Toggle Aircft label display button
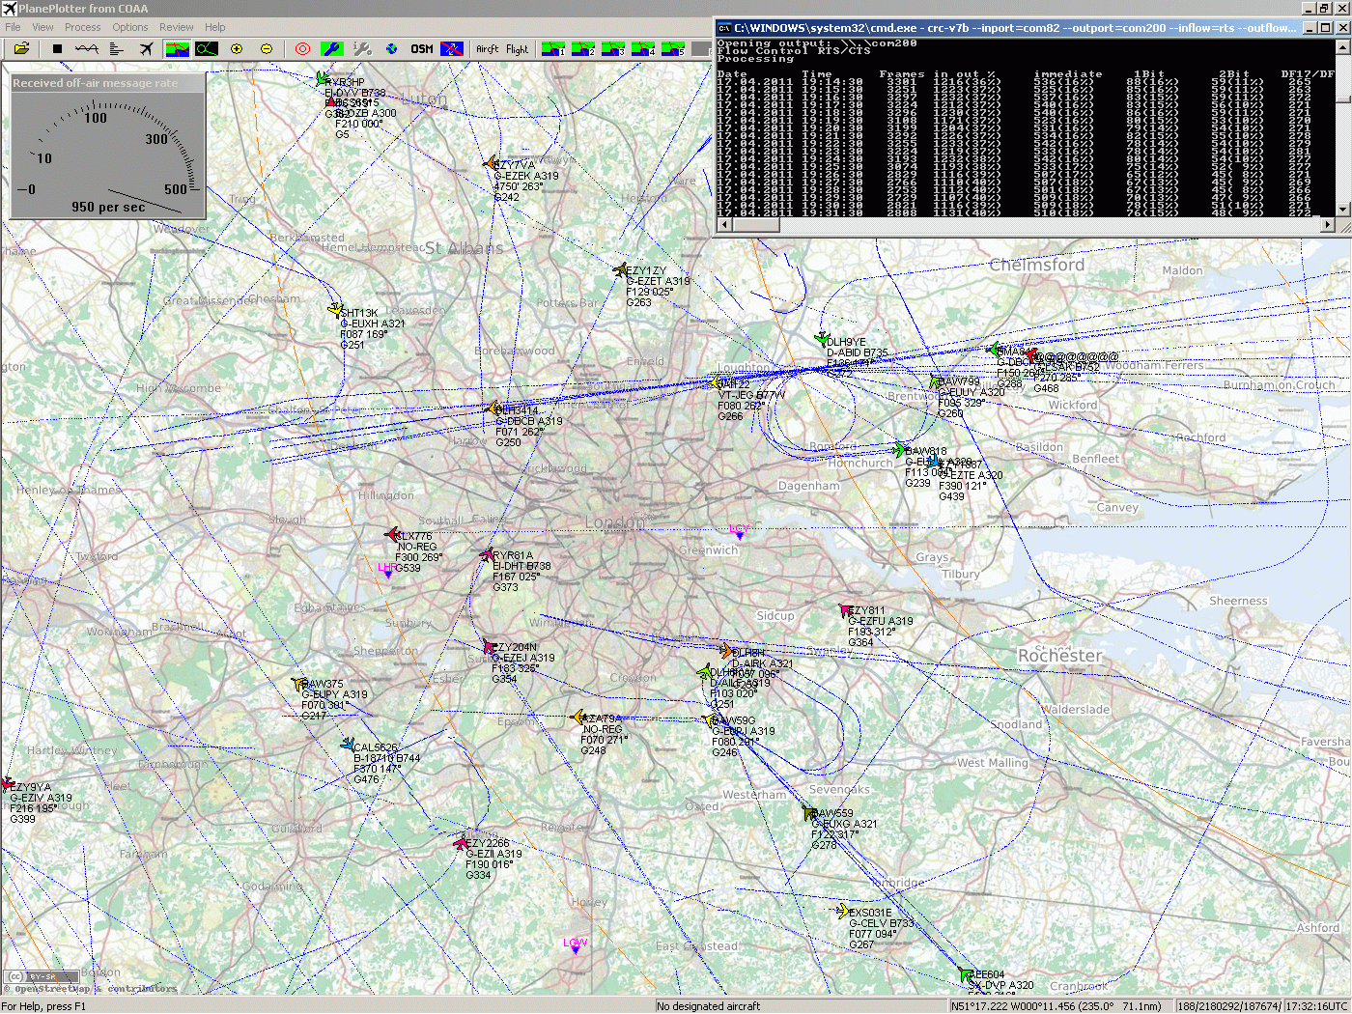Viewport: 1352px width, 1014px height. (488, 49)
